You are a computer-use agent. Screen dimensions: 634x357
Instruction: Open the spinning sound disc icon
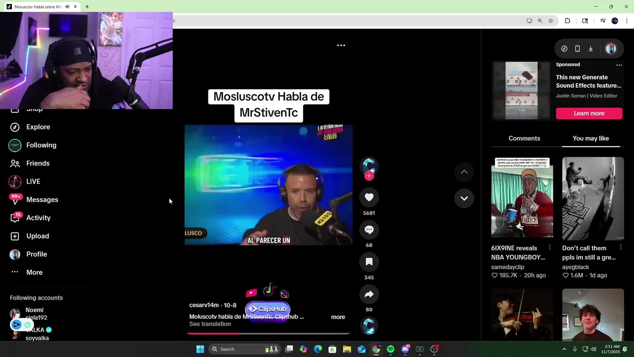[369, 326]
